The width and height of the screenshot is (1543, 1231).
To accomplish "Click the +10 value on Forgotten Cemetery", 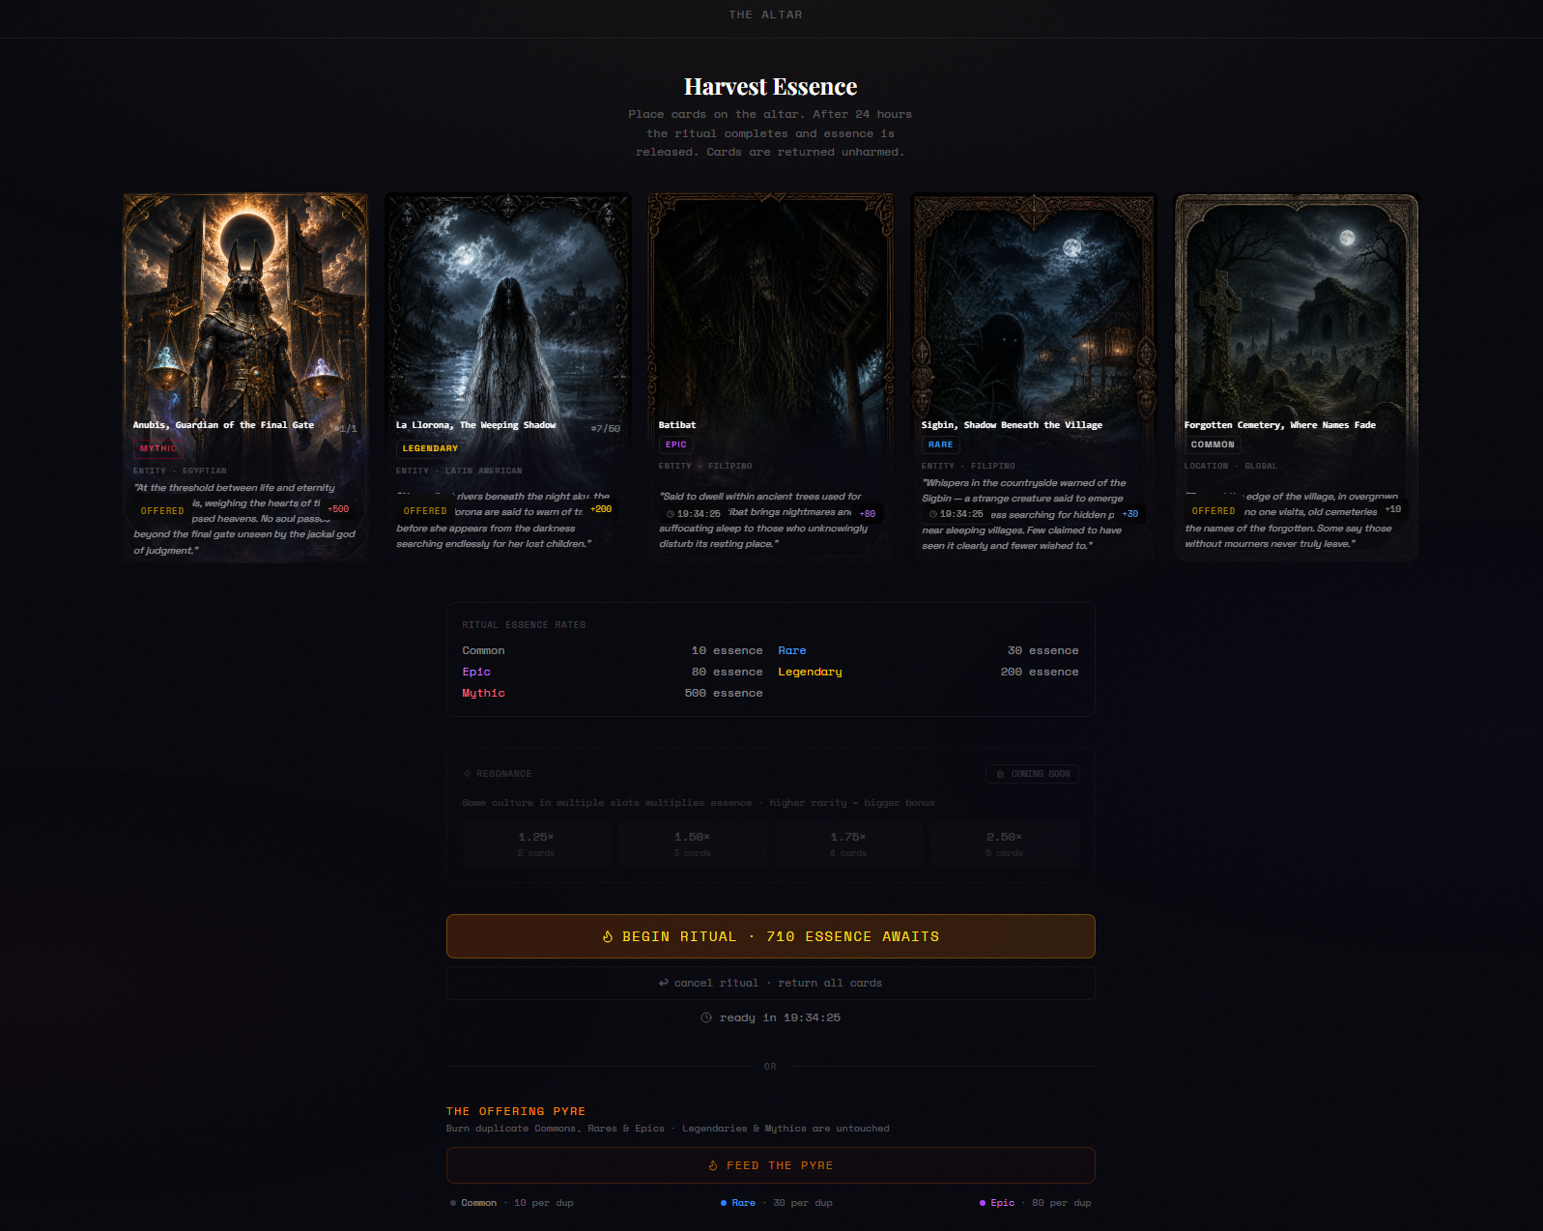I will [x=1393, y=509].
